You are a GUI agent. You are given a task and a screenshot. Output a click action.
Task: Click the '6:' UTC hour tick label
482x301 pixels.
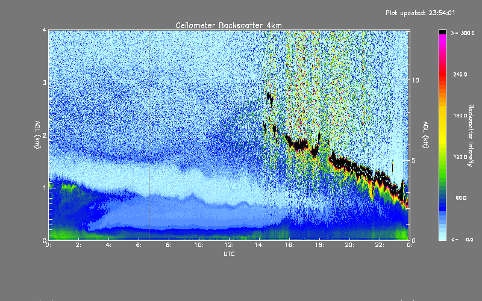(139, 245)
